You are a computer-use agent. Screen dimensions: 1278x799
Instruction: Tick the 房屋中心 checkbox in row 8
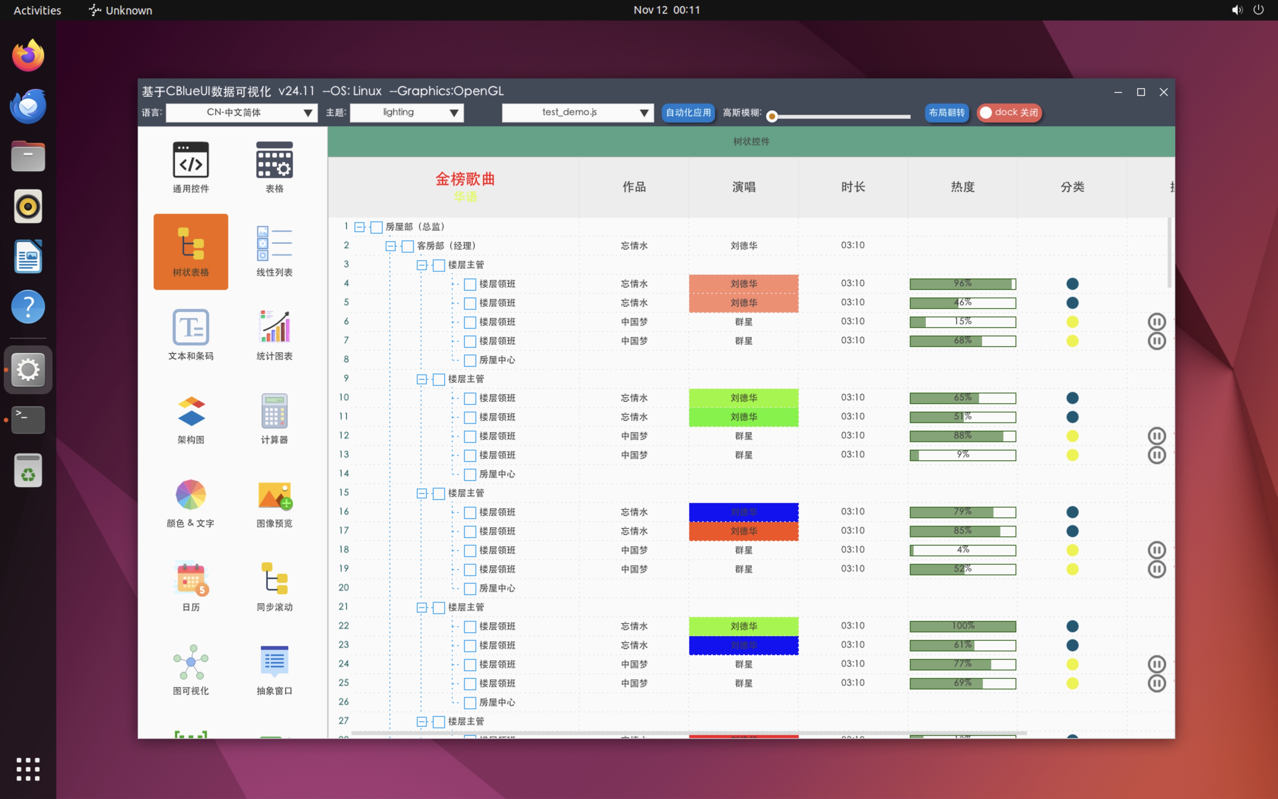469,360
